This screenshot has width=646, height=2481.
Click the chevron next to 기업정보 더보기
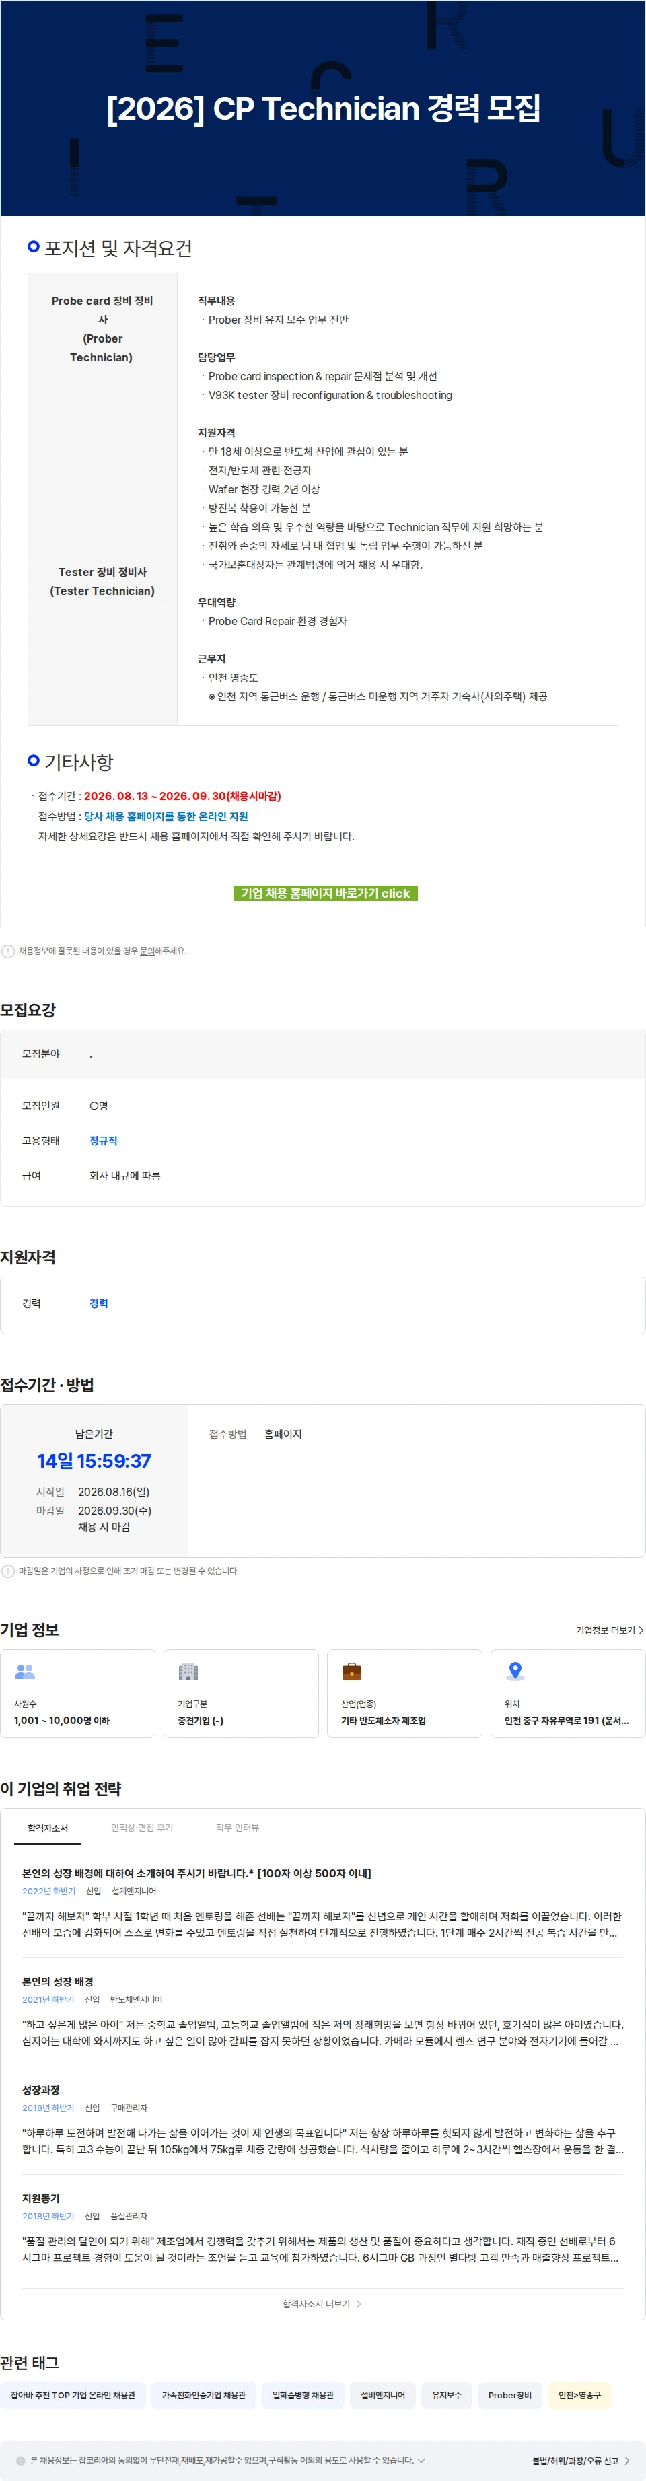click(641, 1630)
